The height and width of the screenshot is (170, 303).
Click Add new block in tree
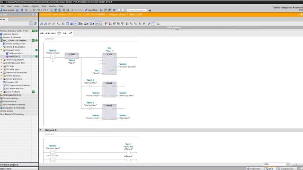tap(16, 53)
